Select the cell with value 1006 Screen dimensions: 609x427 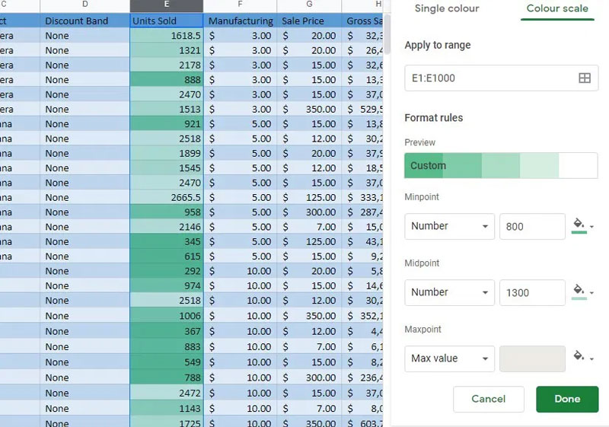(166, 316)
